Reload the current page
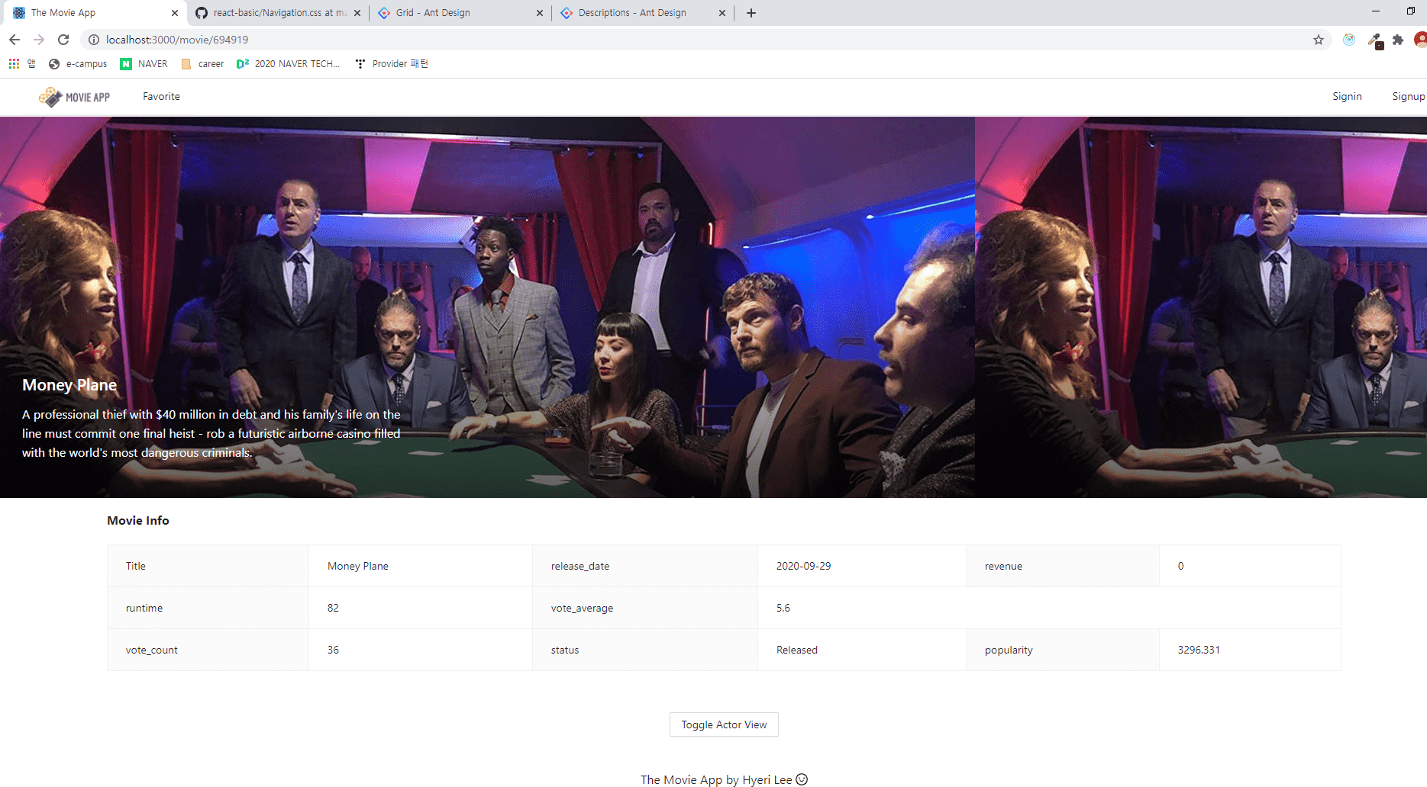Image resolution: width=1427 pixels, height=787 pixels. pos(63,40)
